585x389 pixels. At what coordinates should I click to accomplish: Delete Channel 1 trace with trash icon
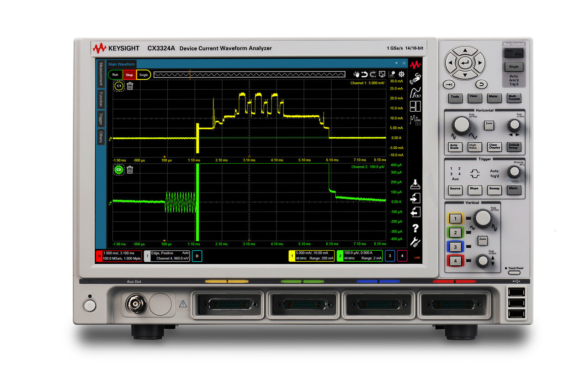130,86
